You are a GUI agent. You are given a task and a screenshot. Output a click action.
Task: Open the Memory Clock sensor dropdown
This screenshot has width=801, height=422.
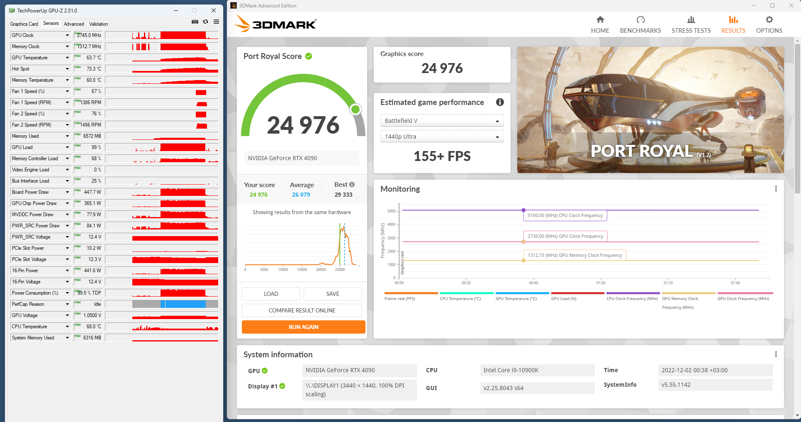67,46
